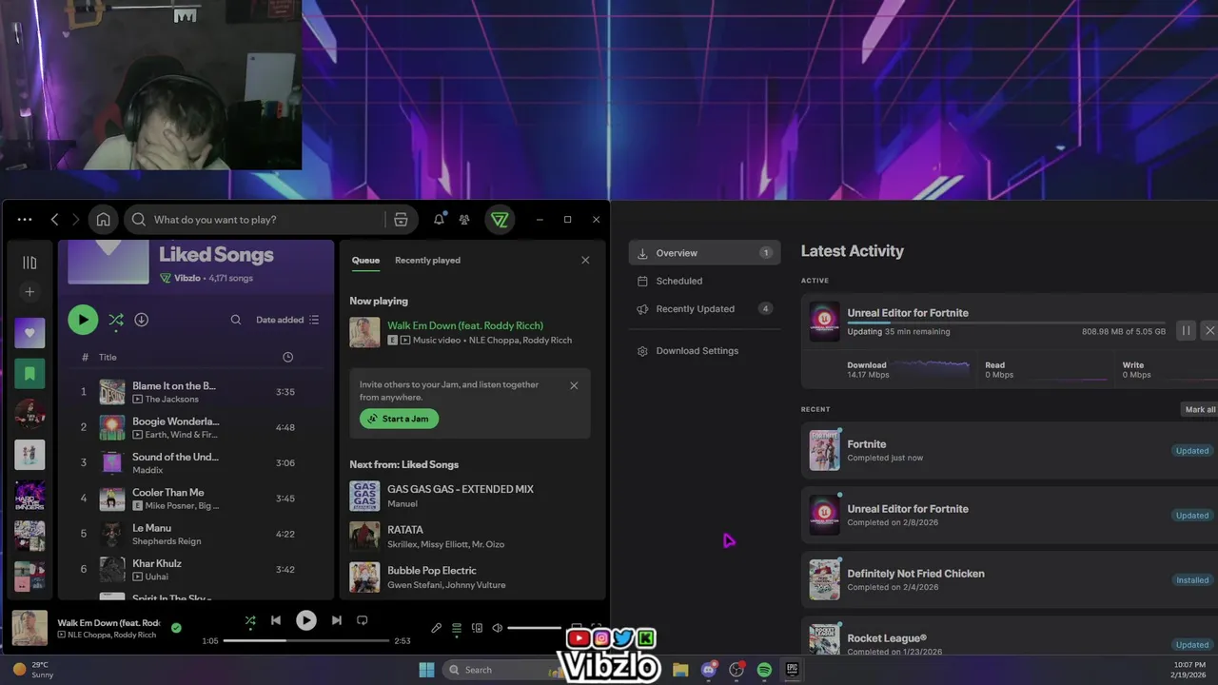The width and height of the screenshot is (1218, 685).
Task: Toggle shuffle in the bottom player bar
Action: [250, 620]
